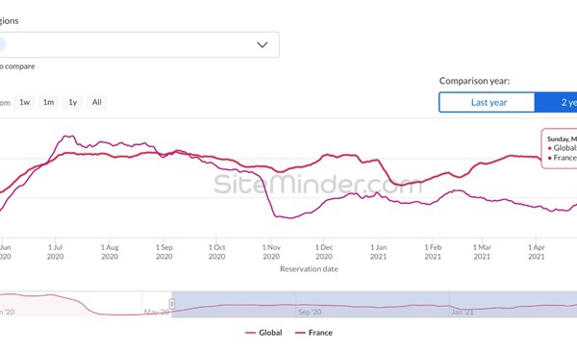577x352 pixels.
Task: Click inside the regions selection field
Action: pyautogui.click(x=139, y=44)
